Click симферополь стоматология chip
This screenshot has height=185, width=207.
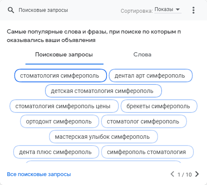[147, 152]
